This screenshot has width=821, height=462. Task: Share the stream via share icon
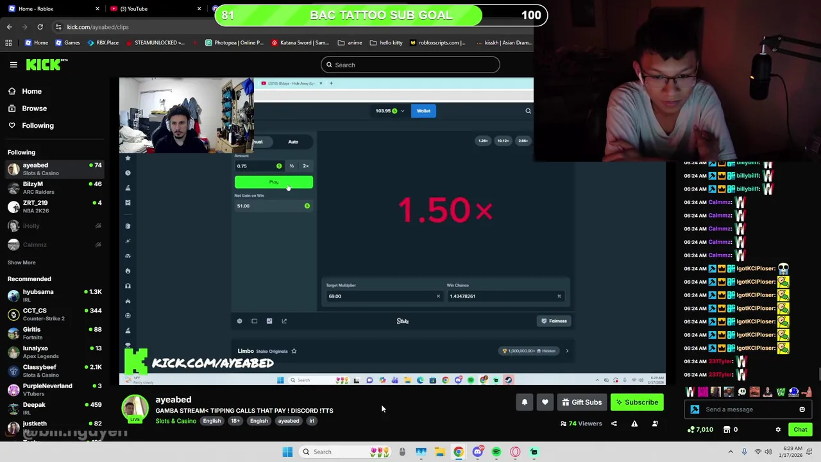point(614,424)
